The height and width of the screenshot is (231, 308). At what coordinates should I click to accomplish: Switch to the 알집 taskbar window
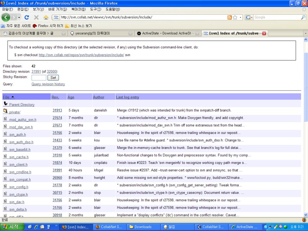point(177,227)
